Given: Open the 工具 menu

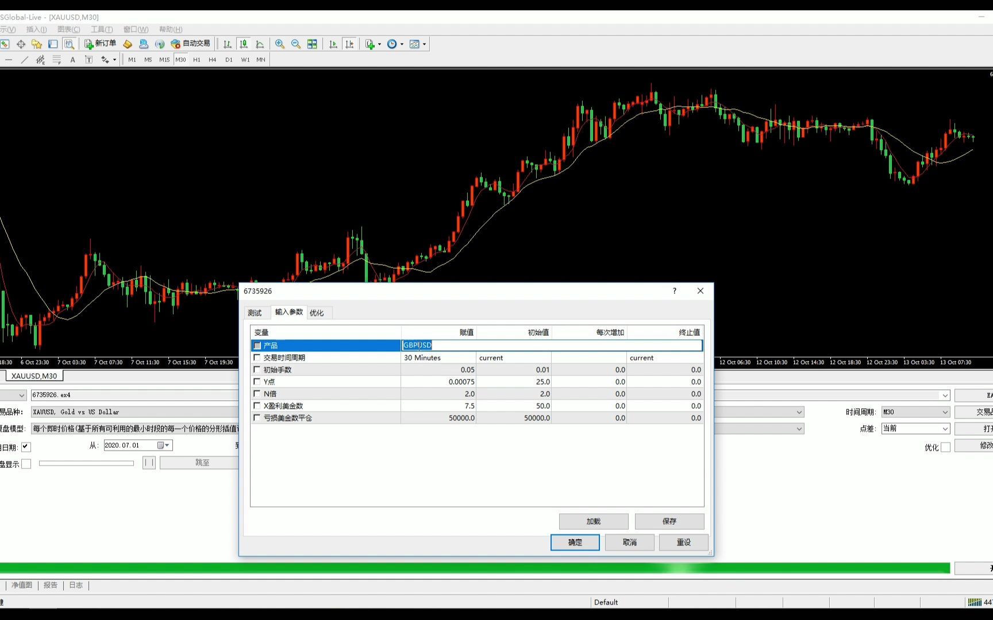Looking at the screenshot, I should click(102, 29).
